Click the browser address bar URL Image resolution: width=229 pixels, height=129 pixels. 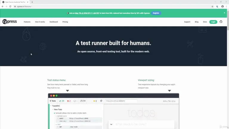pos(24,7)
